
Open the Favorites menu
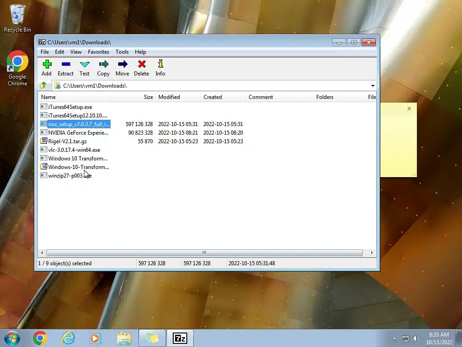tap(99, 52)
